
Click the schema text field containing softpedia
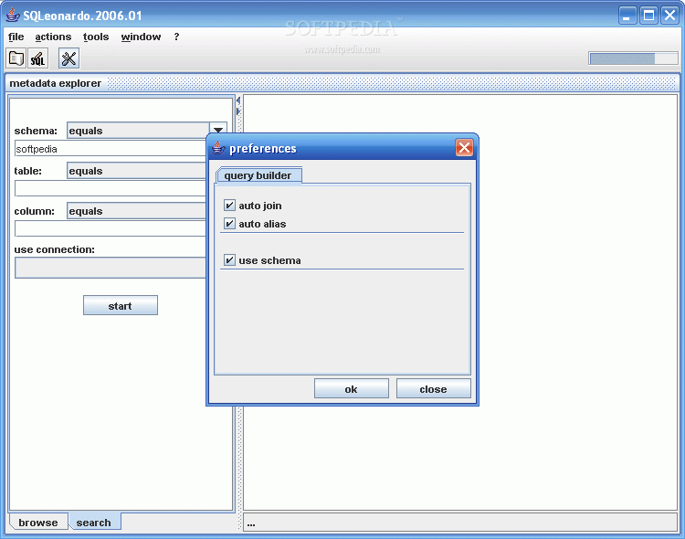coord(110,149)
